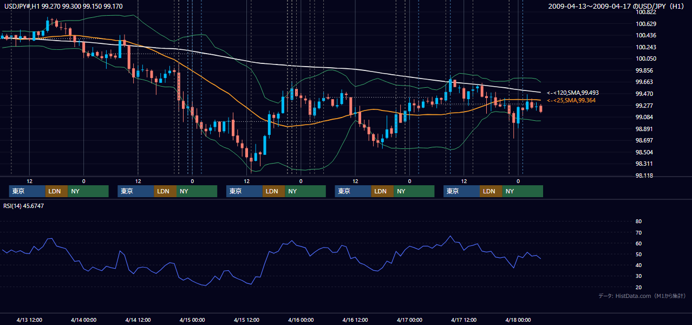Select time axis label 4/16 00:00

pyautogui.click(x=301, y=320)
